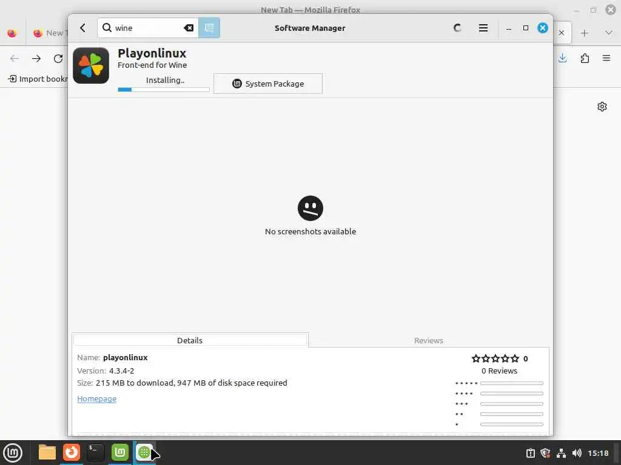621x465 pixels.
Task: Open Files from the taskbar
Action: pos(47,452)
